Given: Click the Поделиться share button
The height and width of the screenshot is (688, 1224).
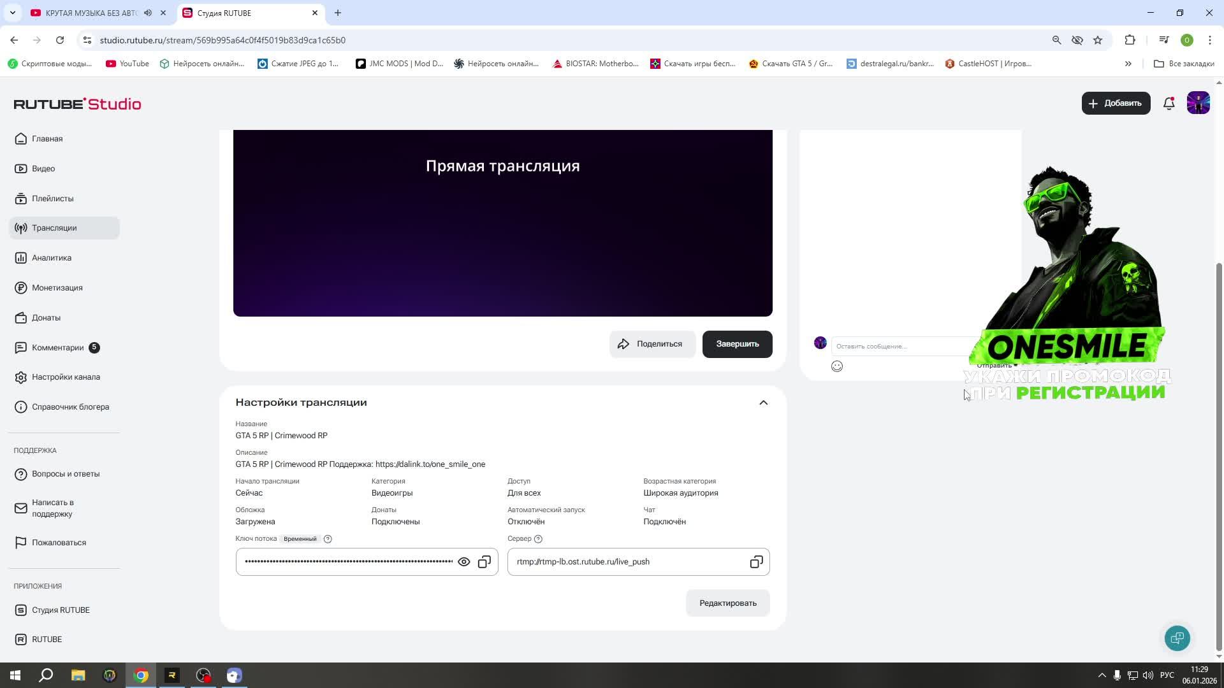Looking at the screenshot, I should point(651,344).
